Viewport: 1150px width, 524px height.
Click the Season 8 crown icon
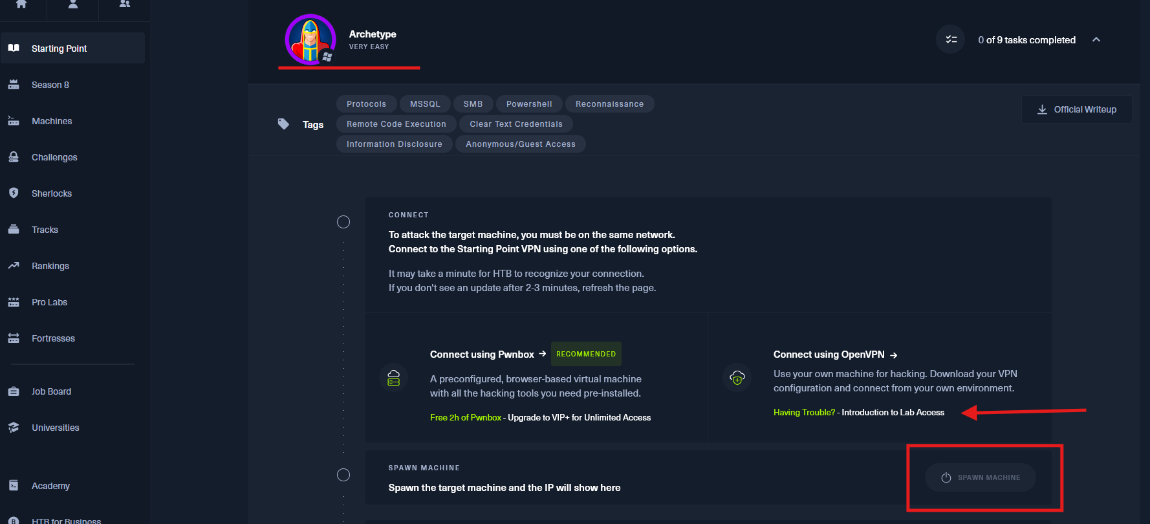point(14,84)
